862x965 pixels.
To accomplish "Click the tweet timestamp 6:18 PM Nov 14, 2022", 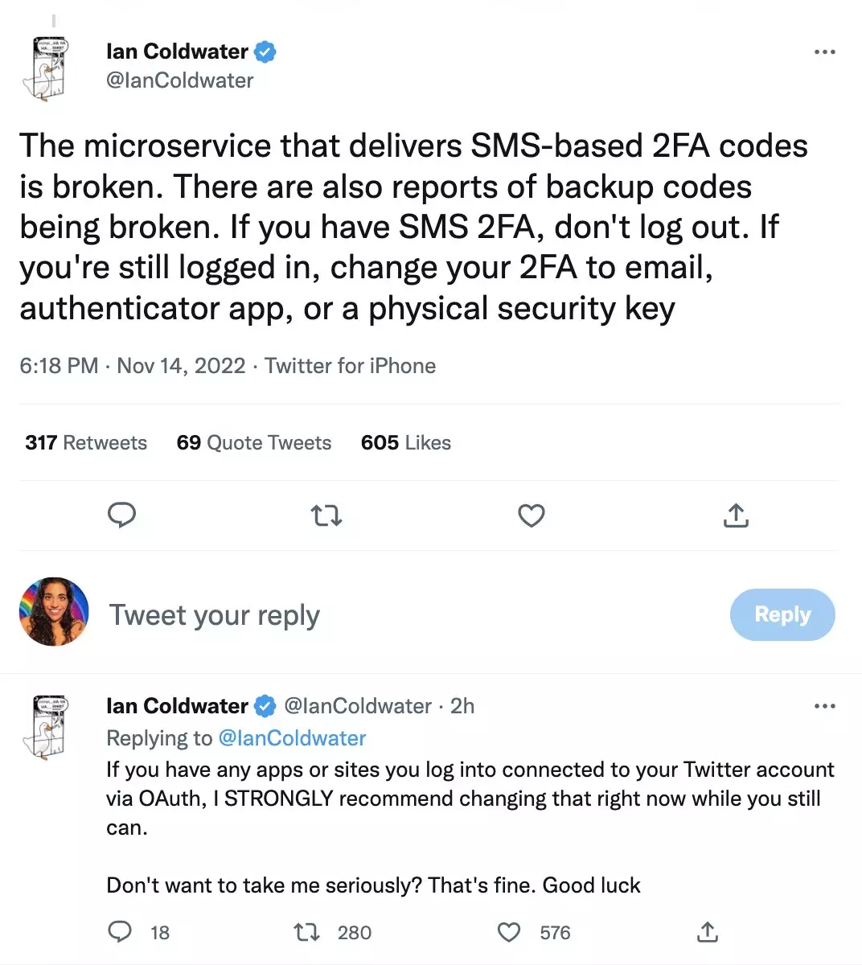I will coord(133,366).
